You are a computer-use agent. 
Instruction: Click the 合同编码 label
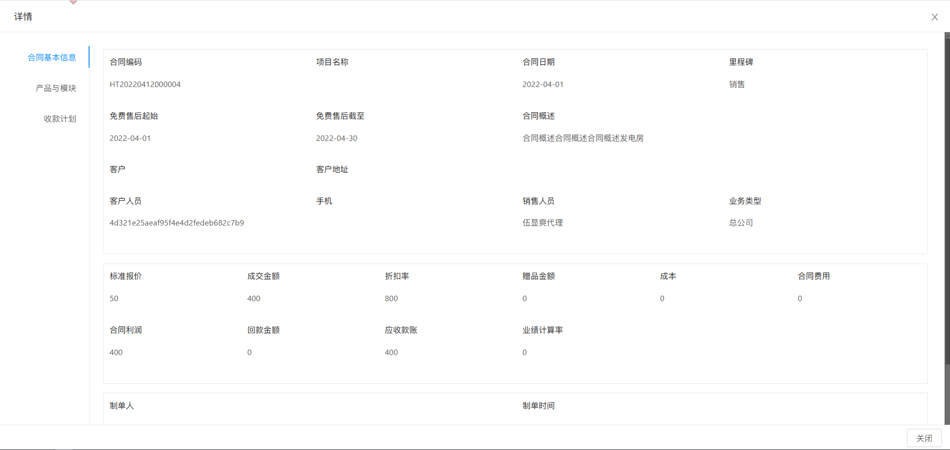(126, 62)
